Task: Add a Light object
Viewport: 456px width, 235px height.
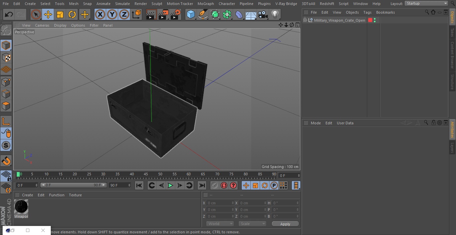Action: click(275, 15)
